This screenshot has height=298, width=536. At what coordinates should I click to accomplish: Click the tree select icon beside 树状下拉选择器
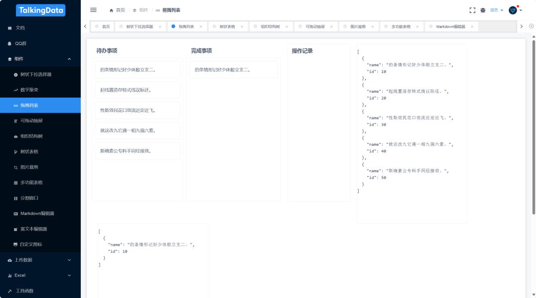tap(16, 74)
